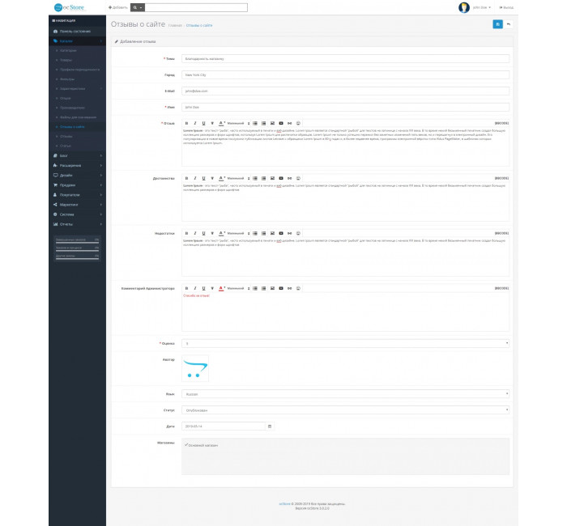Open the Покупатели sidebar menu
Screen dimensions: 567x526
coord(78,195)
